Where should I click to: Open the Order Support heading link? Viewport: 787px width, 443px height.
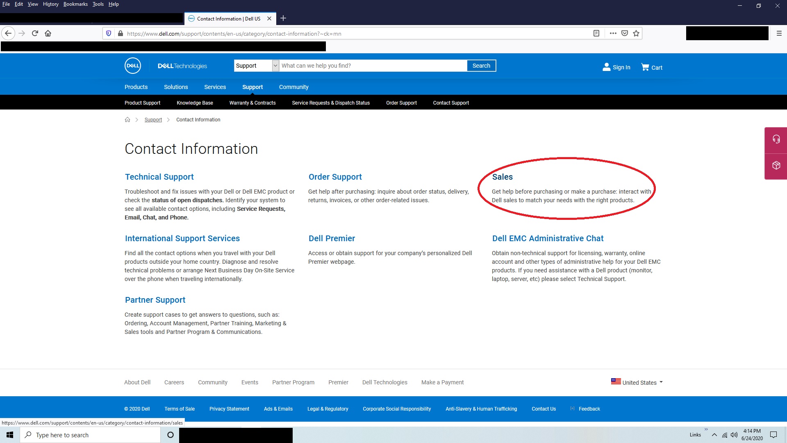point(335,177)
